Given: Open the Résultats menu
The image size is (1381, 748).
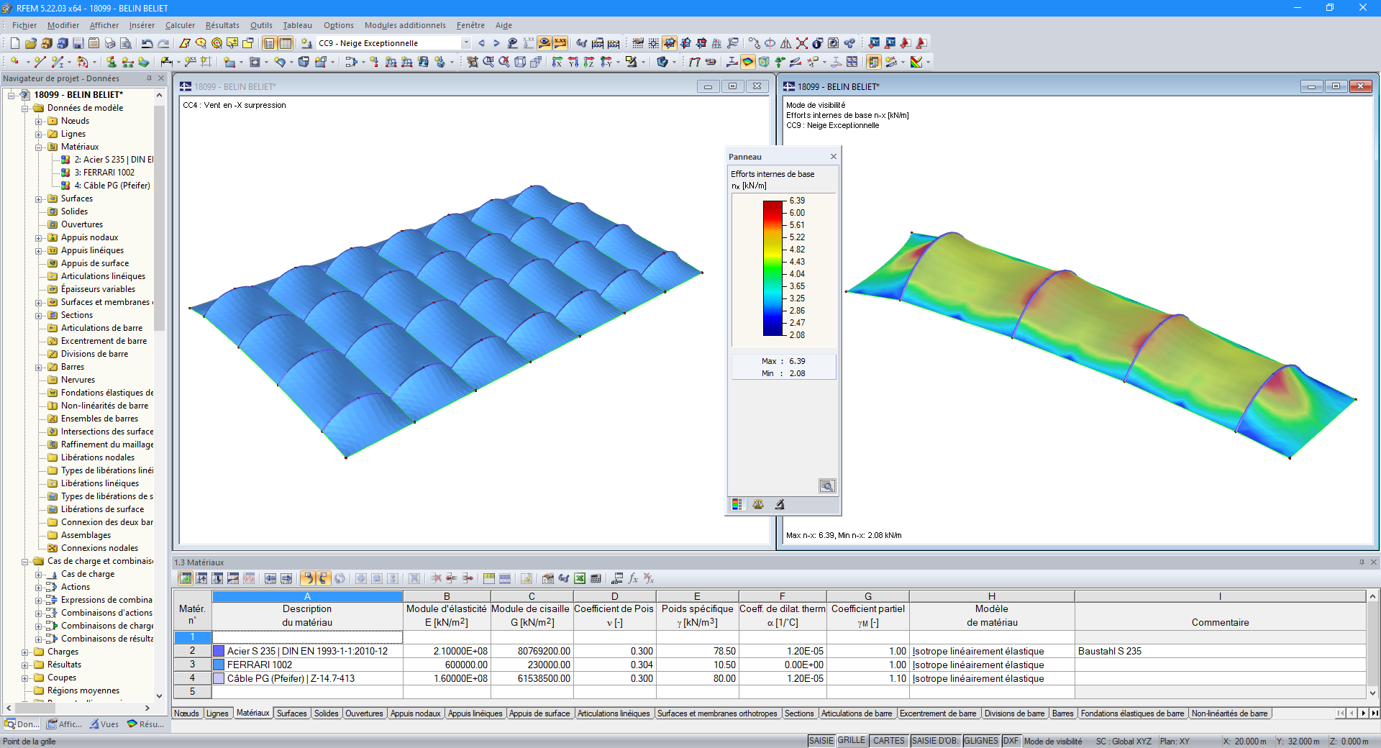Looking at the screenshot, I should point(222,25).
